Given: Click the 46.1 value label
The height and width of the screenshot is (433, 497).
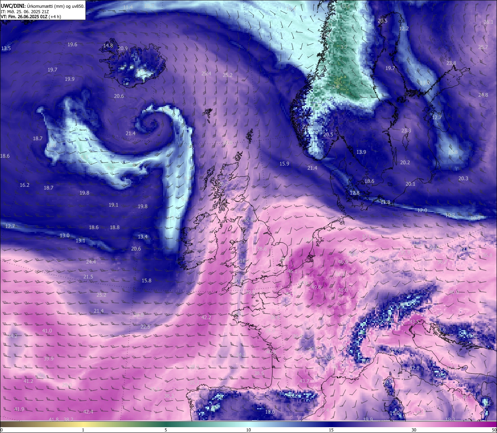Looking at the screenshot, I should click(x=292, y=271).
